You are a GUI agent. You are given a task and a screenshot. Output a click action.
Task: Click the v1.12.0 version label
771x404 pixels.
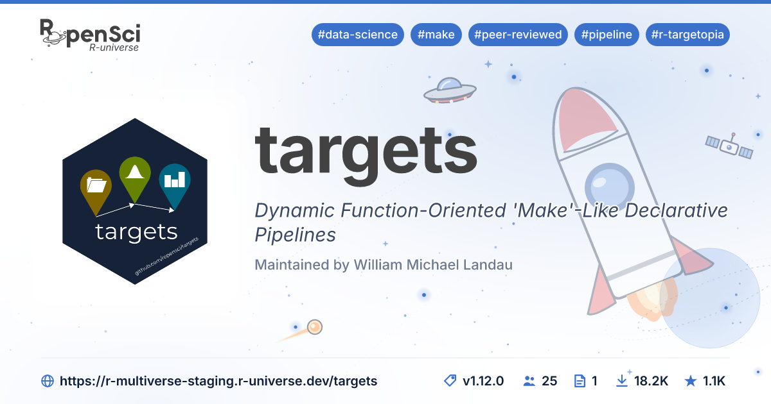click(x=483, y=381)
